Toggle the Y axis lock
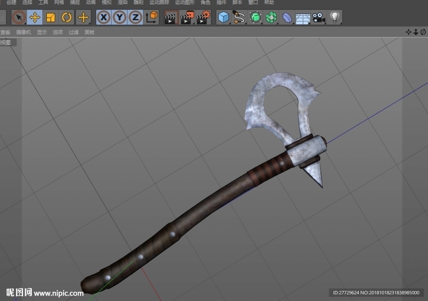This screenshot has height=301, width=428. pyautogui.click(x=120, y=18)
